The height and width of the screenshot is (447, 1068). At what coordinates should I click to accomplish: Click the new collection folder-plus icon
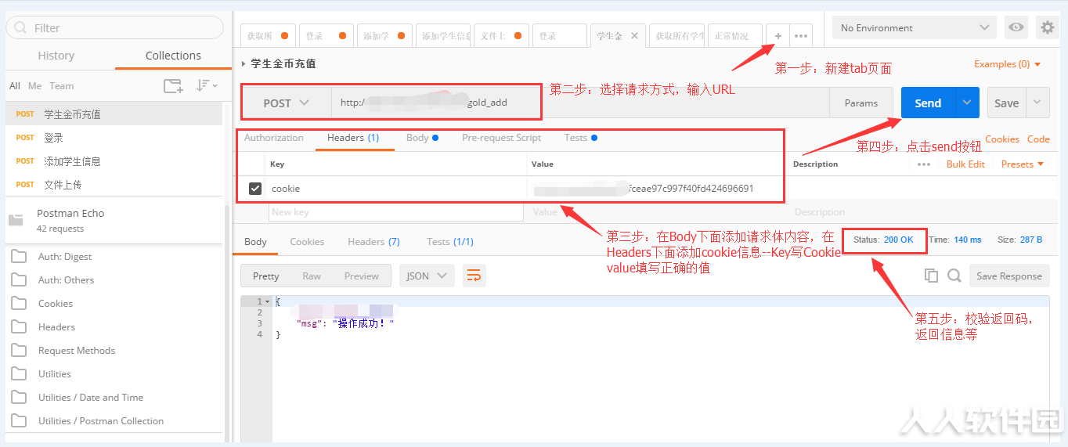(x=173, y=86)
